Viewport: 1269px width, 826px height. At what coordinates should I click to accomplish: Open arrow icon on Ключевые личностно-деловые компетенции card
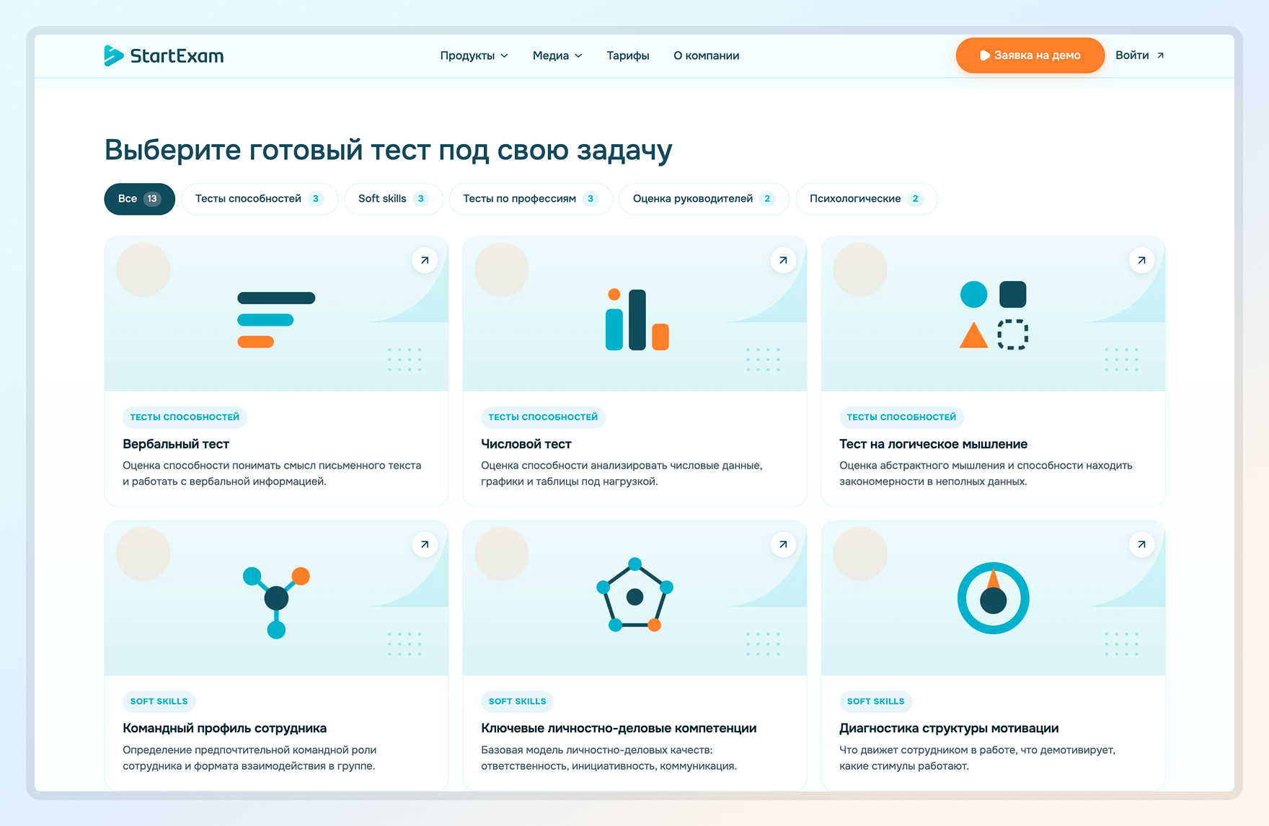pos(783,544)
